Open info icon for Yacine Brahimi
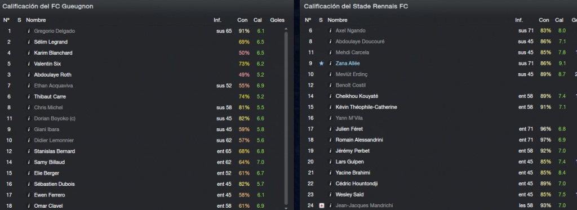 pos(330,173)
